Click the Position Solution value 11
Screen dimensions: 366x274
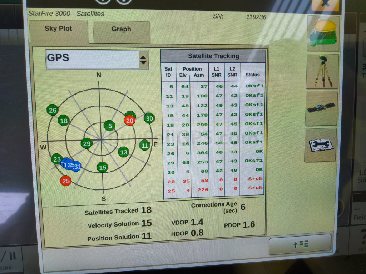tap(147, 236)
